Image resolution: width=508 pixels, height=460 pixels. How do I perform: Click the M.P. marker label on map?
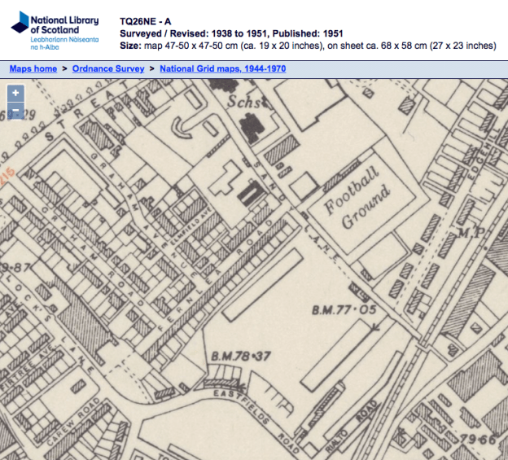point(471,234)
